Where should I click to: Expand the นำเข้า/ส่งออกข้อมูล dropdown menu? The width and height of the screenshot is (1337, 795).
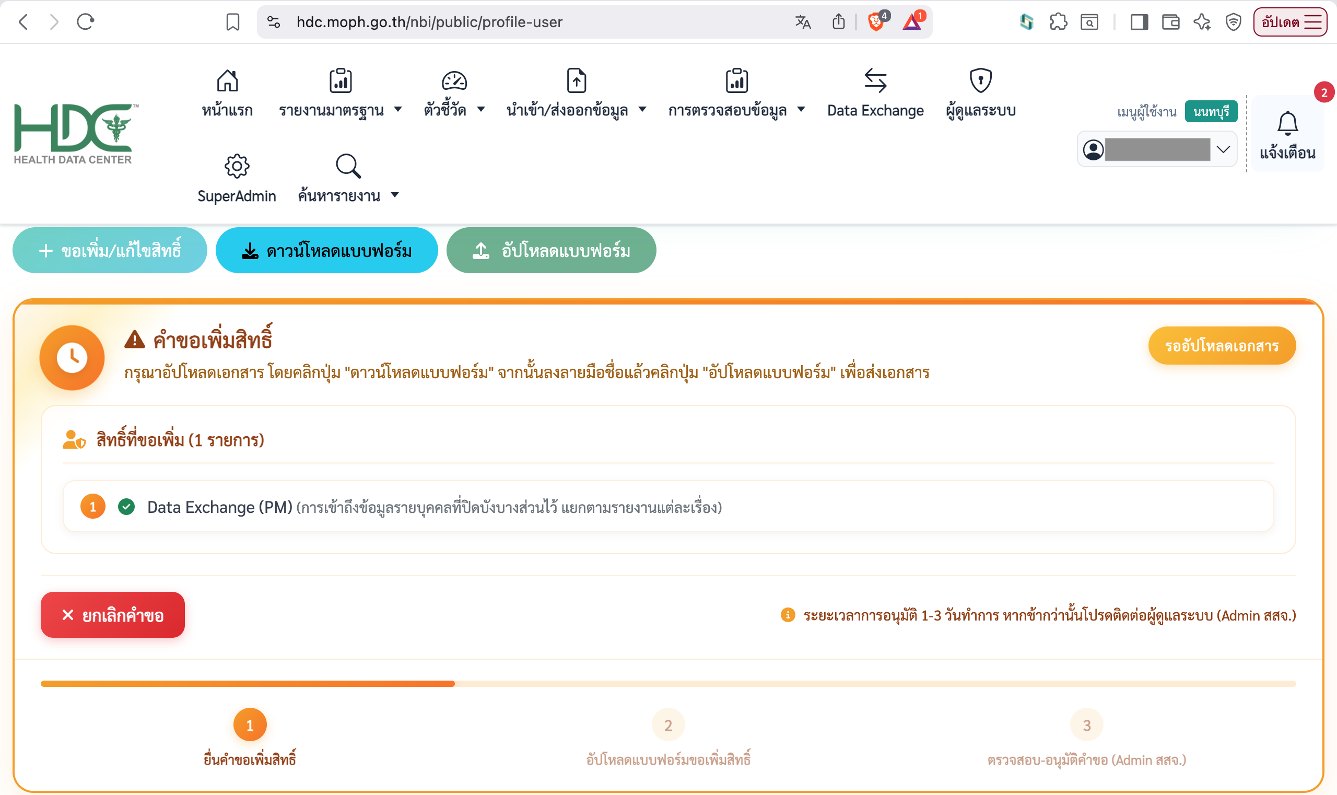tap(577, 93)
